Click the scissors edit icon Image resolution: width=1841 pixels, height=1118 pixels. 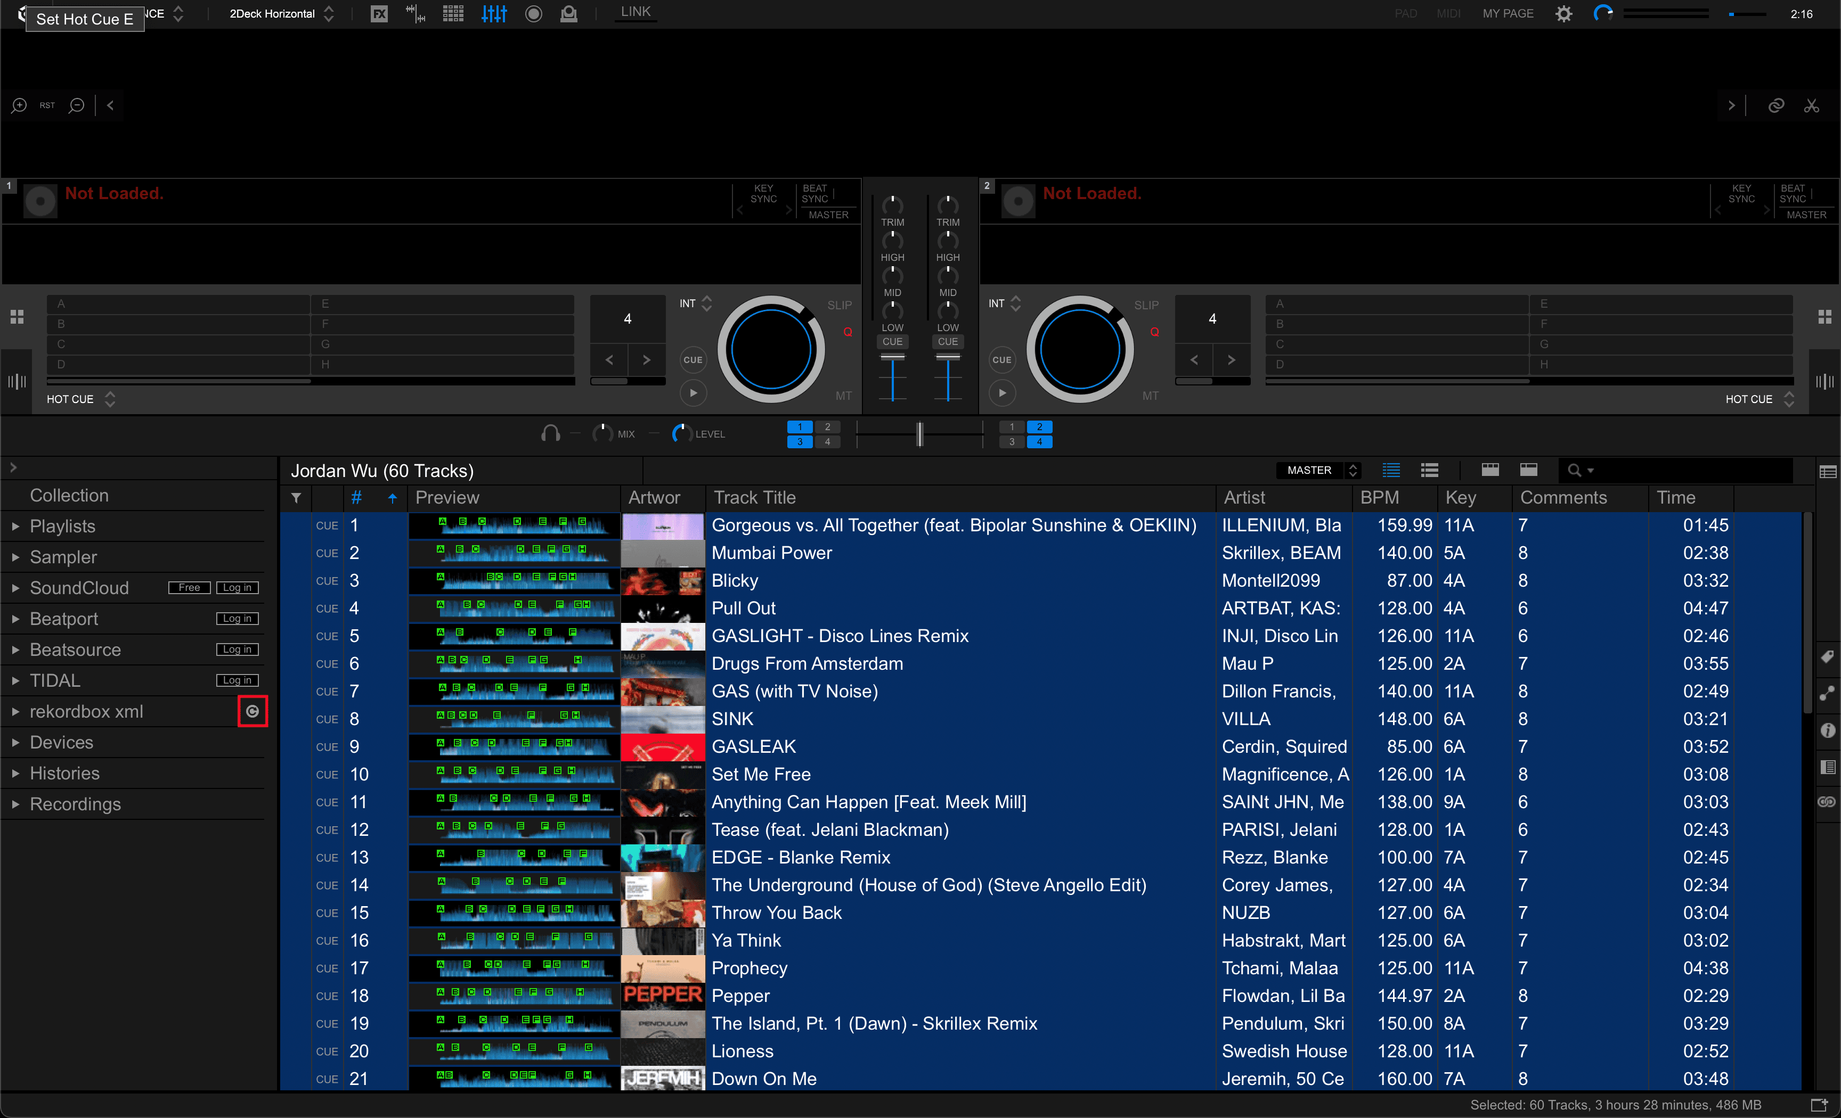1811,105
